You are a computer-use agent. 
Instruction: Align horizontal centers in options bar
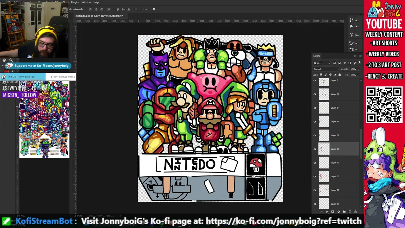click(96, 9)
